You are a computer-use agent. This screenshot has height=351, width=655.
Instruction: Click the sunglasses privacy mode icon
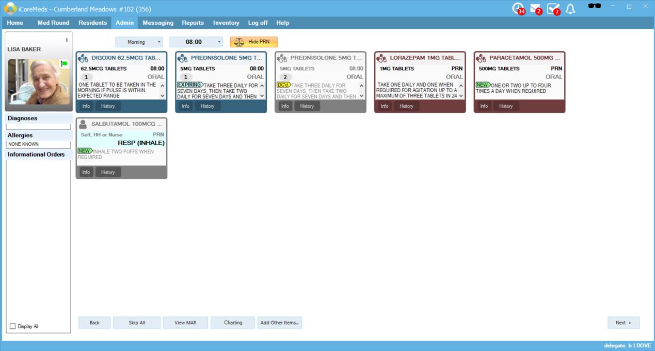595,7
